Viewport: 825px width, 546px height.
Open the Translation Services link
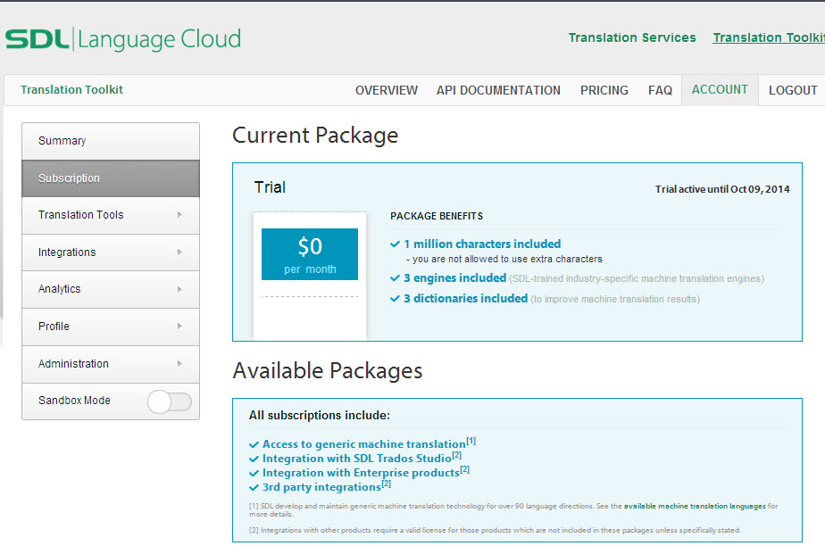[x=632, y=37]
